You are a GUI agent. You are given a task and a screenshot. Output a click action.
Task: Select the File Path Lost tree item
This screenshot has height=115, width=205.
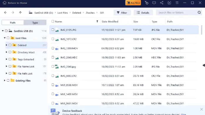pos(26,74)
